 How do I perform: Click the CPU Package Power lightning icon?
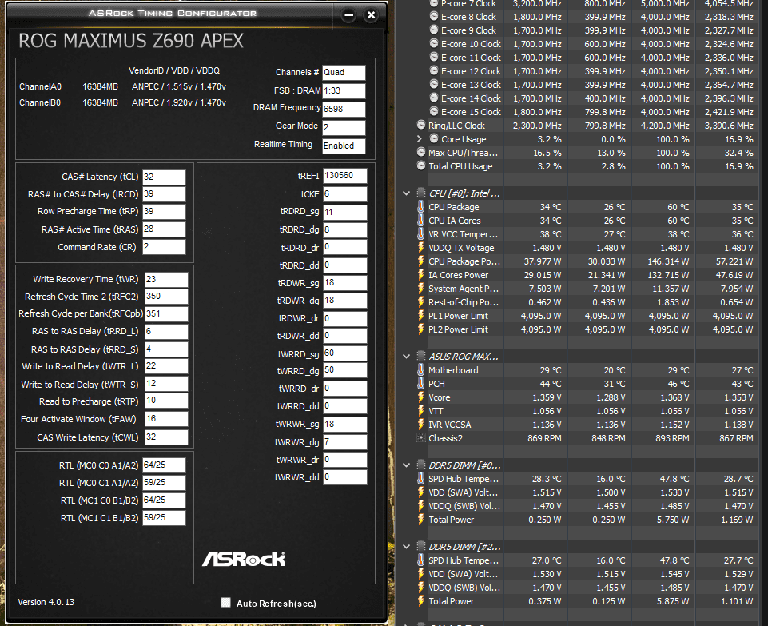(420, 261)
